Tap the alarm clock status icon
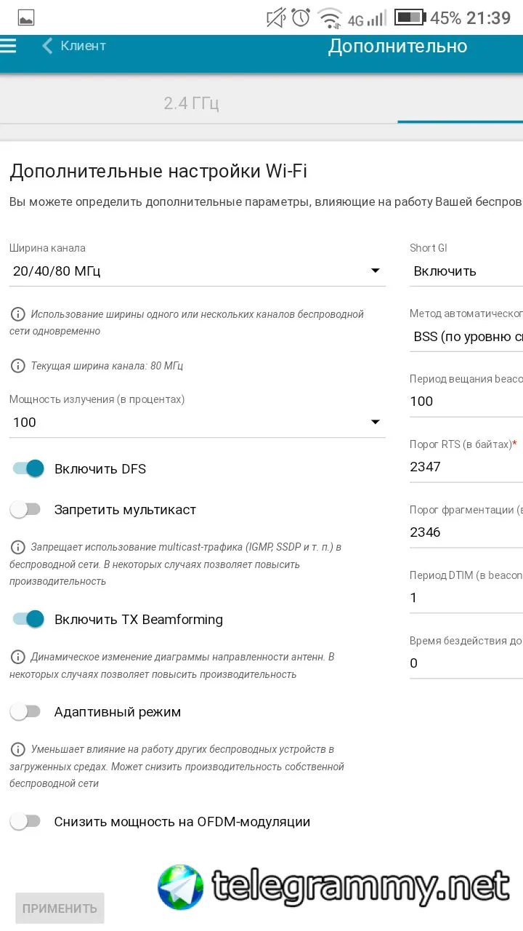 point(301,17)
